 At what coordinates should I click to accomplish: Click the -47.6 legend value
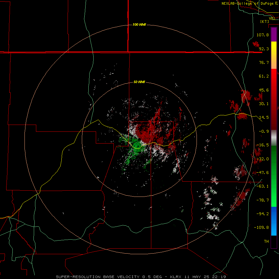pos(263,173)
